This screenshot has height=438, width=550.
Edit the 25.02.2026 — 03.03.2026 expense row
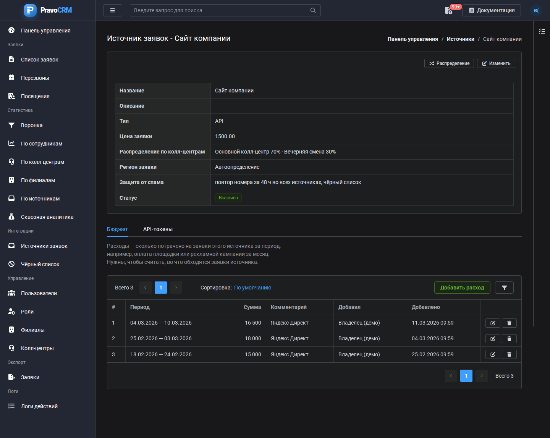point(493,339)
